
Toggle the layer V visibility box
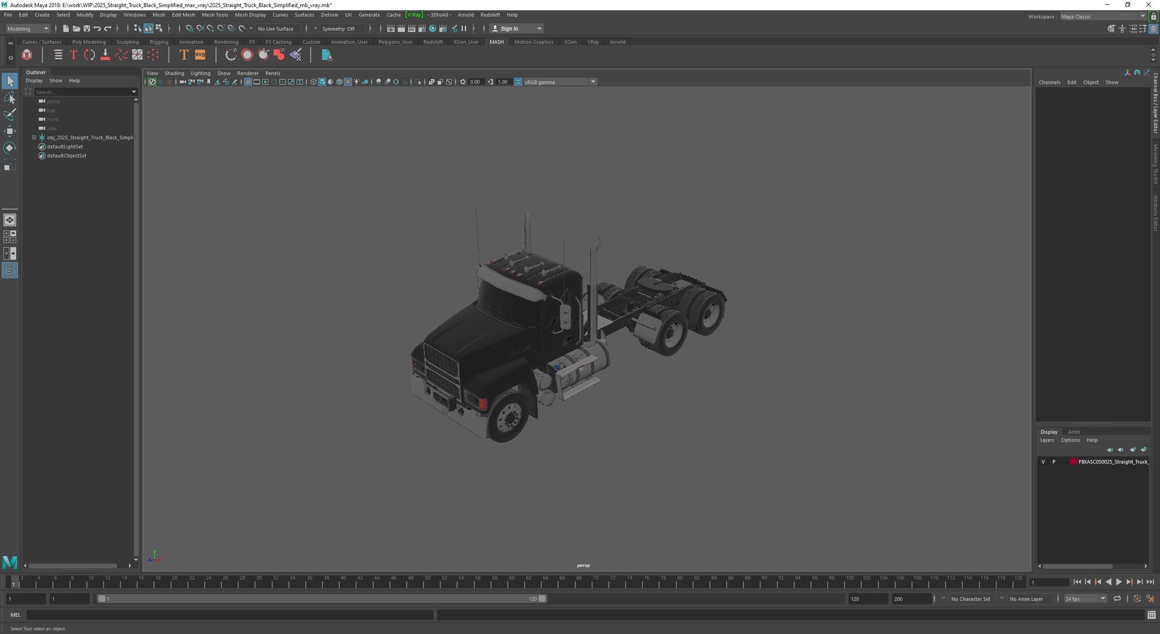point(1043,462)
